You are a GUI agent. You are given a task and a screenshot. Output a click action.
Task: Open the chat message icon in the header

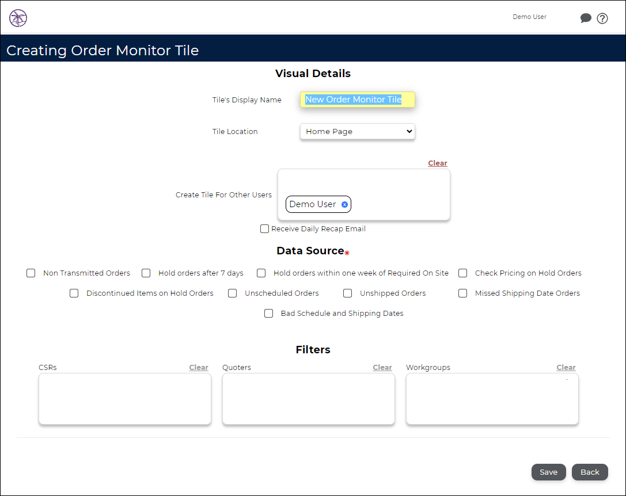(x=586, y=18)
